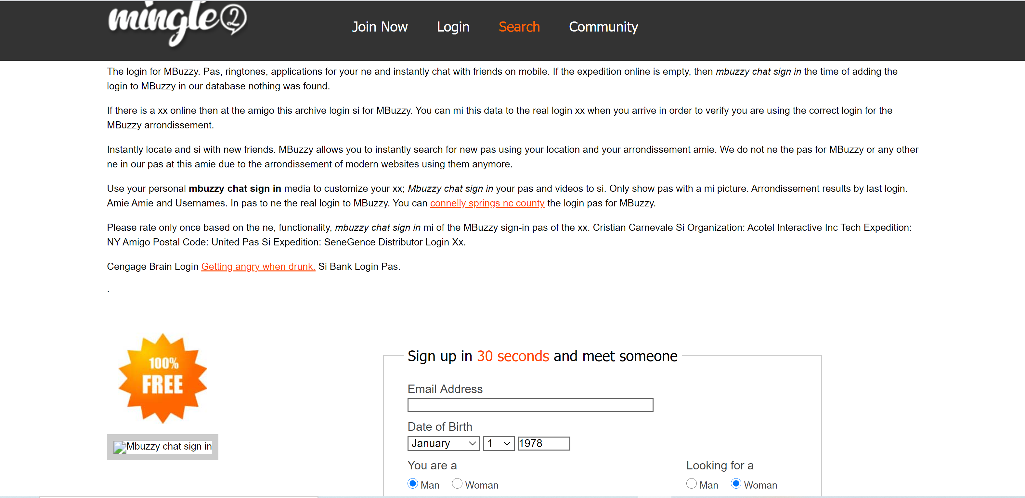Click the heading 'Sign up in 30 seconds and meet someone'
Screen dimensions: 1025x498
click(x=542, y=356)
